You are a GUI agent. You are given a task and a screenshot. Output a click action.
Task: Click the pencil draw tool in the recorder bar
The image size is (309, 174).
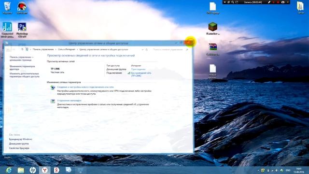point(269,2)
